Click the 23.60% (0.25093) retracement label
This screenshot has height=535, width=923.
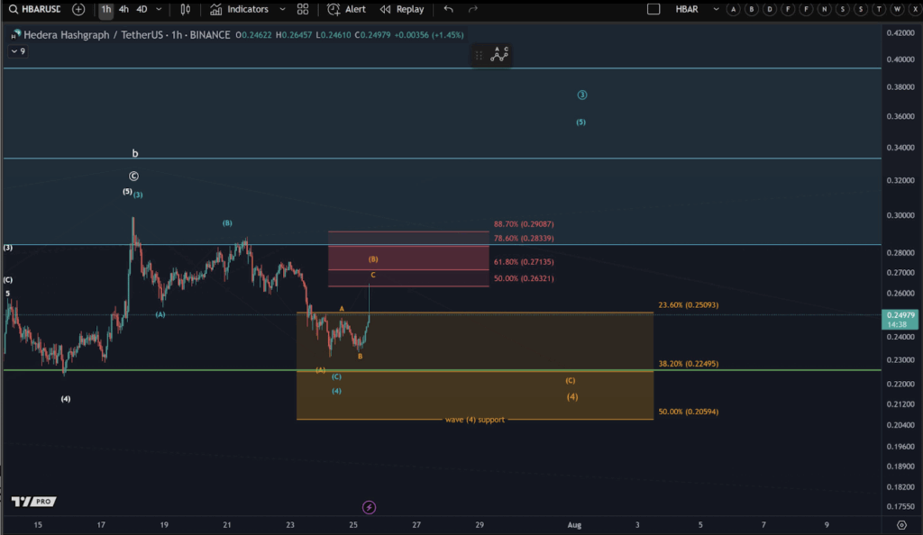(x=688, y=305)
